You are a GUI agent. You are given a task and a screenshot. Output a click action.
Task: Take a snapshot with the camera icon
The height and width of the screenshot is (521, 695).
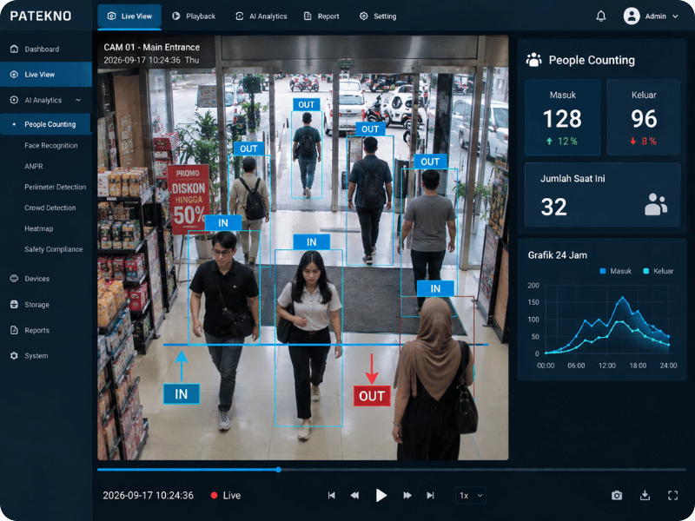pyautogui.click(x=617, y=495)
